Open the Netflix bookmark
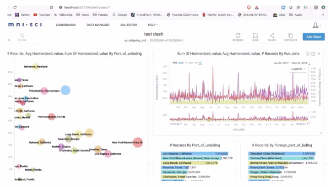Viewport: 328px width, 187px height. tap(218, 15)
